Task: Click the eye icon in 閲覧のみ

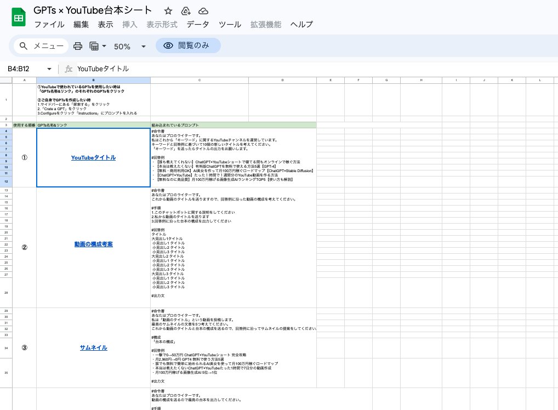Action: coord(168,45)
